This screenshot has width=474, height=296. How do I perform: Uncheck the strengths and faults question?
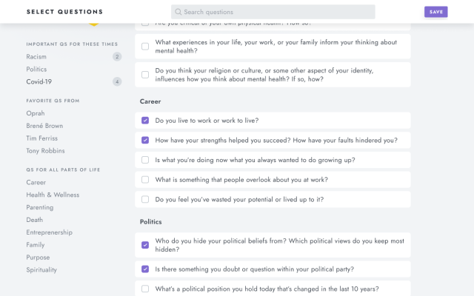pos(145,140)
